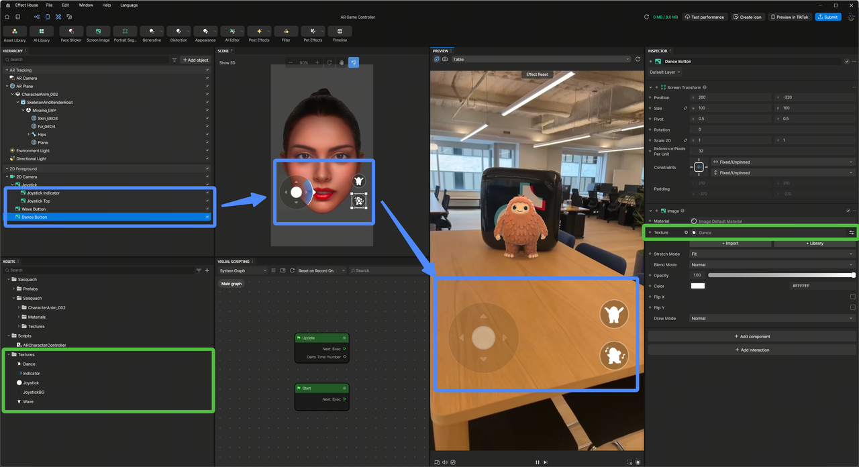The width and height of the screenshot is (859, 467).
Task: Toggle visibility of Joystick Top object
Action: coord(207,201)
